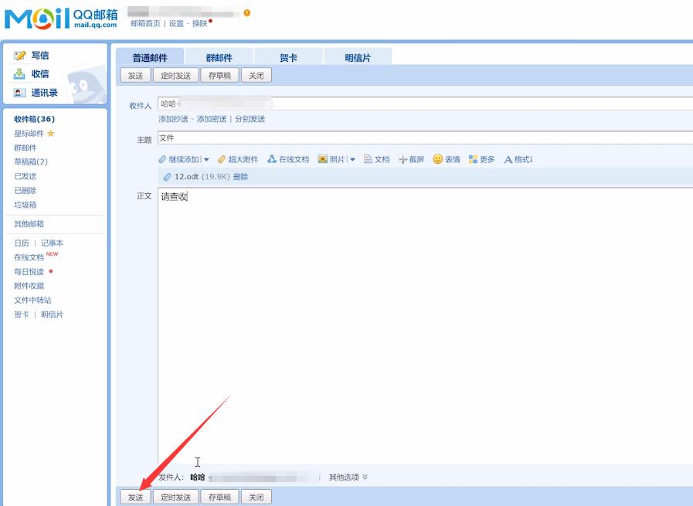Click the paperclip icon next to 12.odt

(x=167, y=177)
